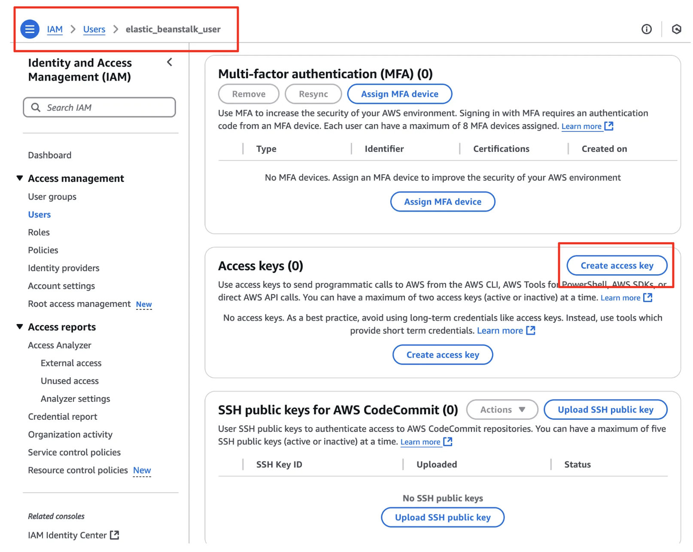Collapse the Access management section triangle
Screen dimensions: 693x552
19,178
